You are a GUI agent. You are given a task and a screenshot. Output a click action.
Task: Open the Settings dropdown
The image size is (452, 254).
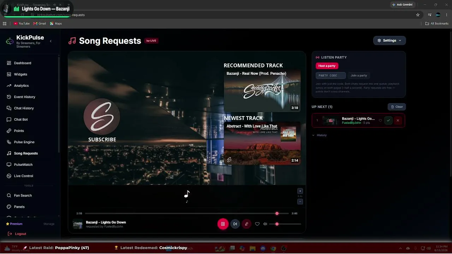click(x=389, y=41)
